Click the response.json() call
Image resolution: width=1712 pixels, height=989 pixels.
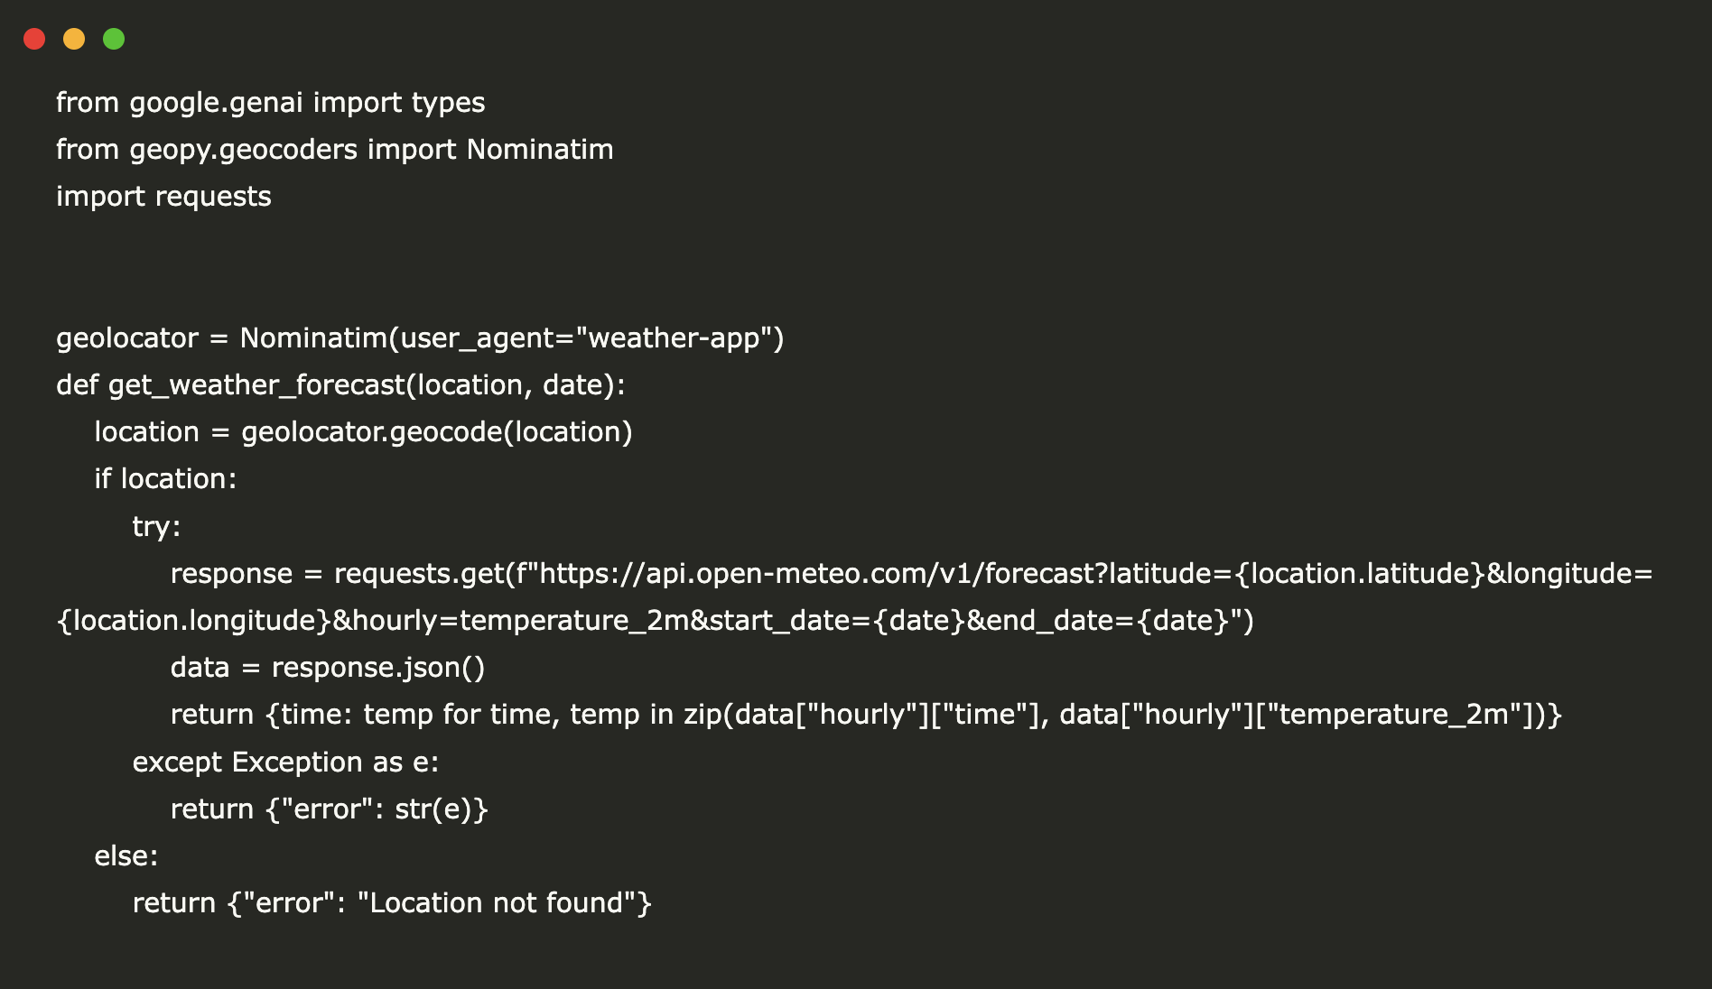(377, 668)
